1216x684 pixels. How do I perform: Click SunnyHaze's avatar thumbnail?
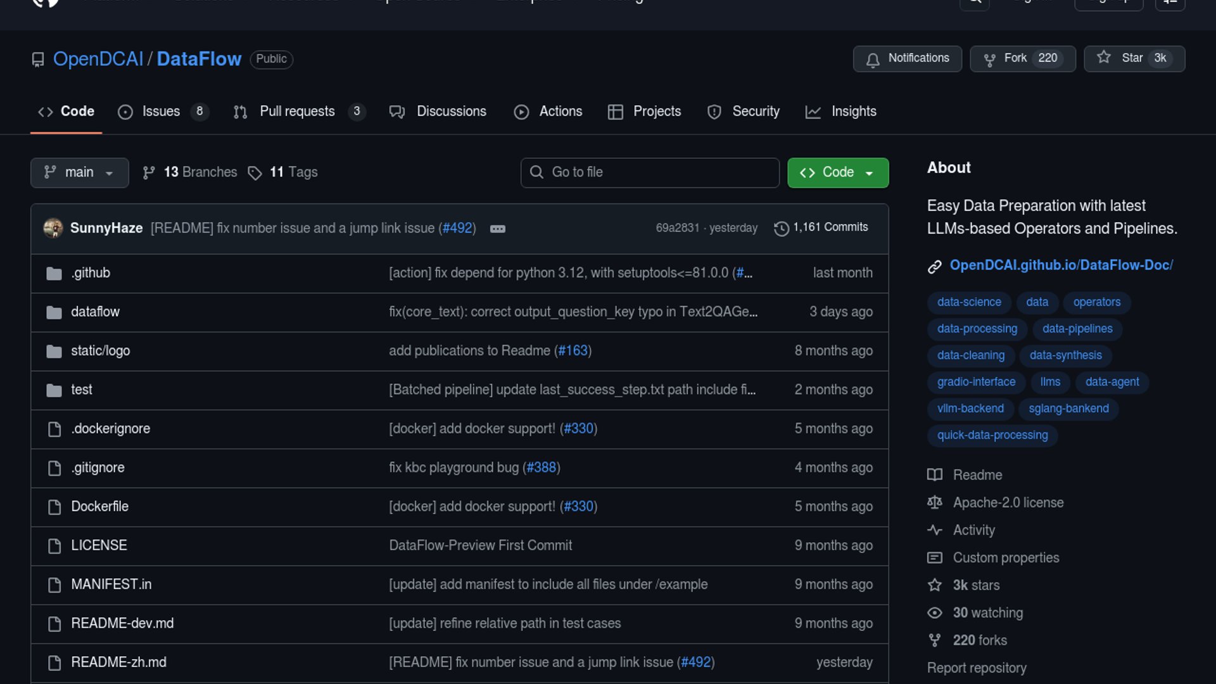(53, 228)
